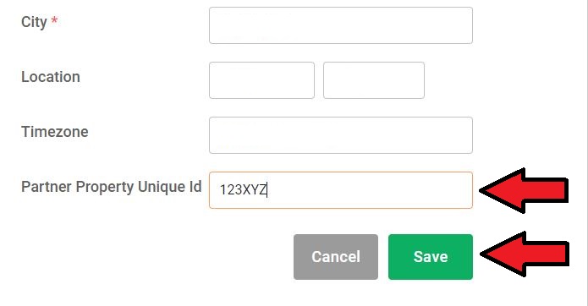Click the red arrow pointing at the Id field

(525, 190)
